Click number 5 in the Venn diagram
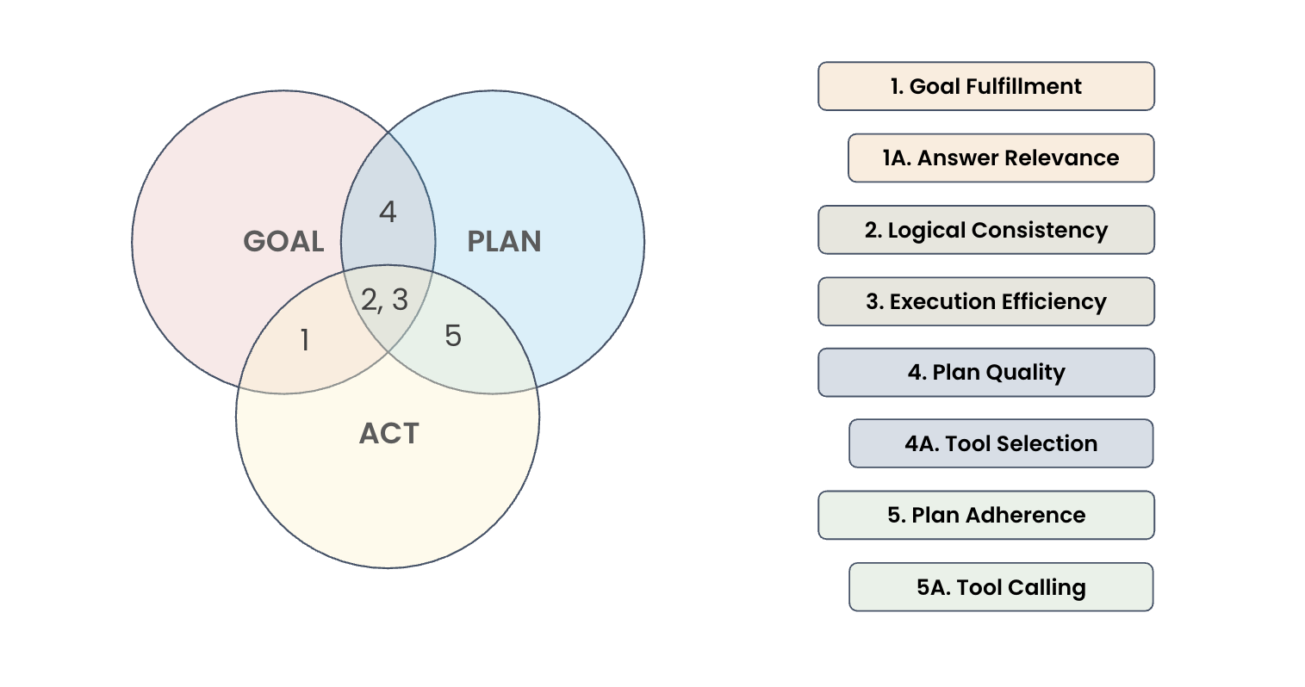1305x687 pixels. coord(453,336)
